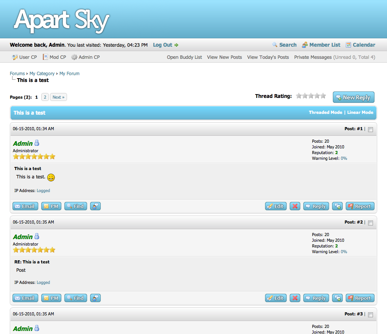This screenshot has width=387, height=334.
Task: Switch to Threaded Mode view
Action: pyautogui.click(x=325, y=112)
